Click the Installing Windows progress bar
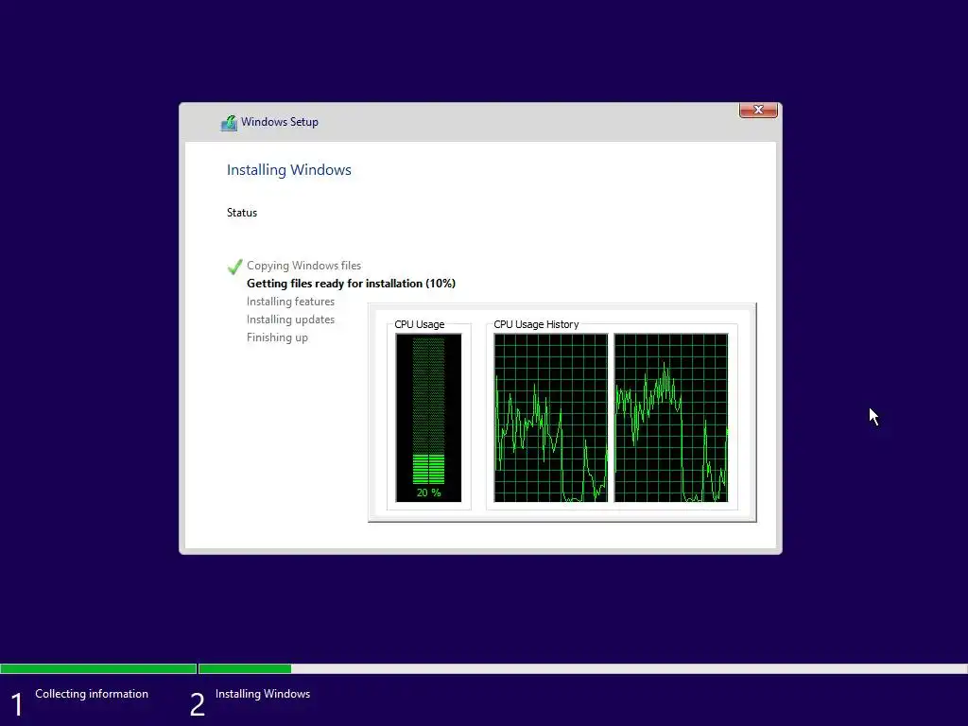 pos(582,668)
